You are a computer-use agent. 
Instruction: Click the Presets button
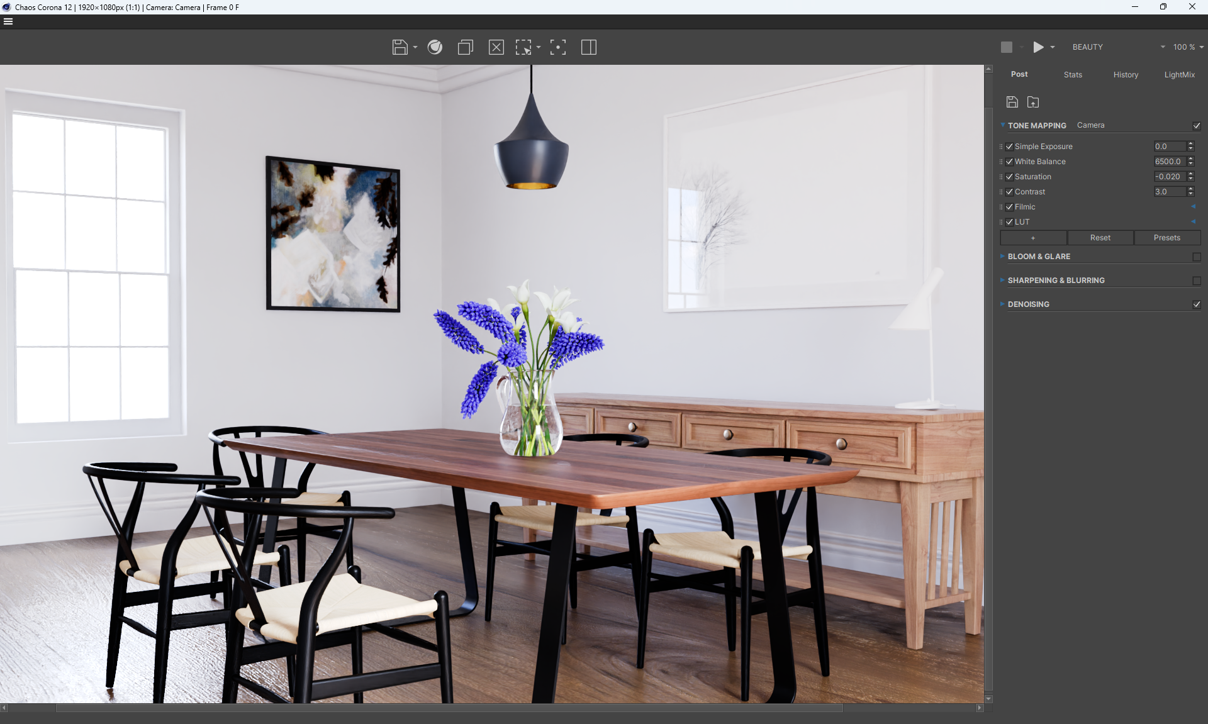[x=1166, y=238]
